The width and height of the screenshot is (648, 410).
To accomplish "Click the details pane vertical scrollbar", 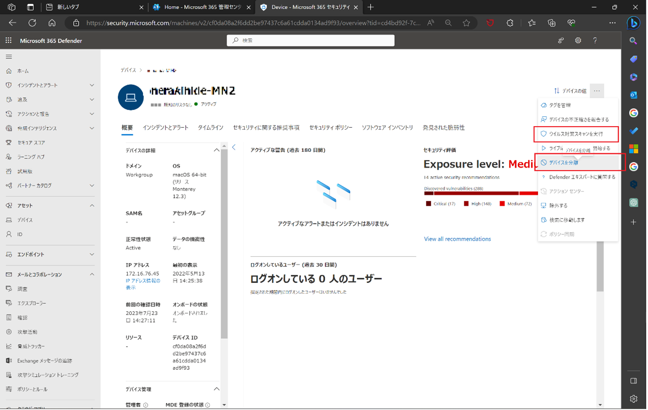I will 224,243.
